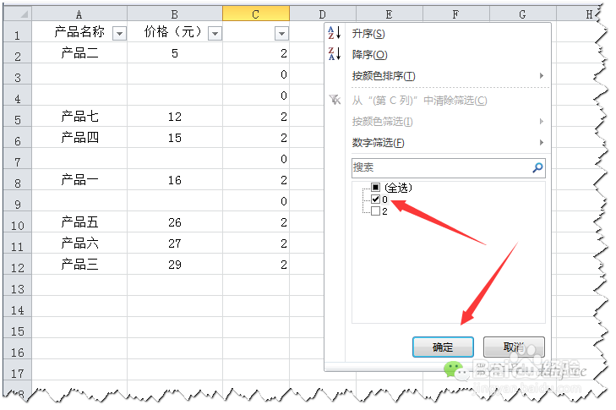Select column B header
The height and width of the screenshot is (410, 616).
175,14
